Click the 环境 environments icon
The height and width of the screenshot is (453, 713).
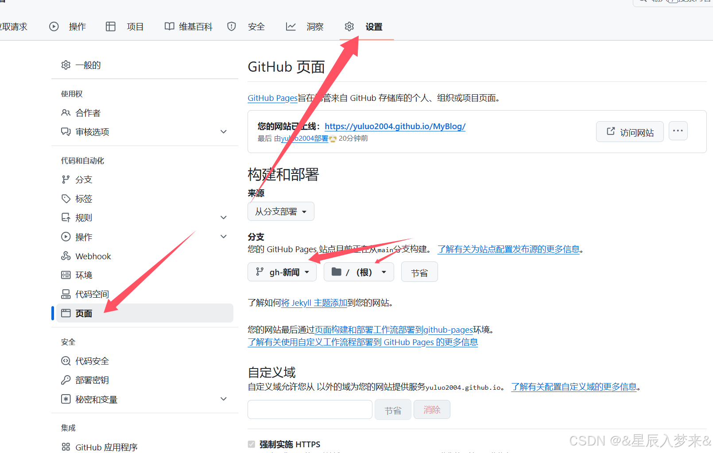(x=66, y=275)
